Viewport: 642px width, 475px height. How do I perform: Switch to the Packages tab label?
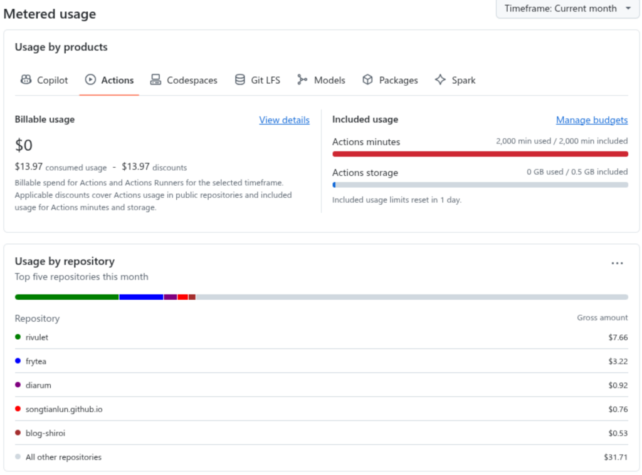click(398, 80)
